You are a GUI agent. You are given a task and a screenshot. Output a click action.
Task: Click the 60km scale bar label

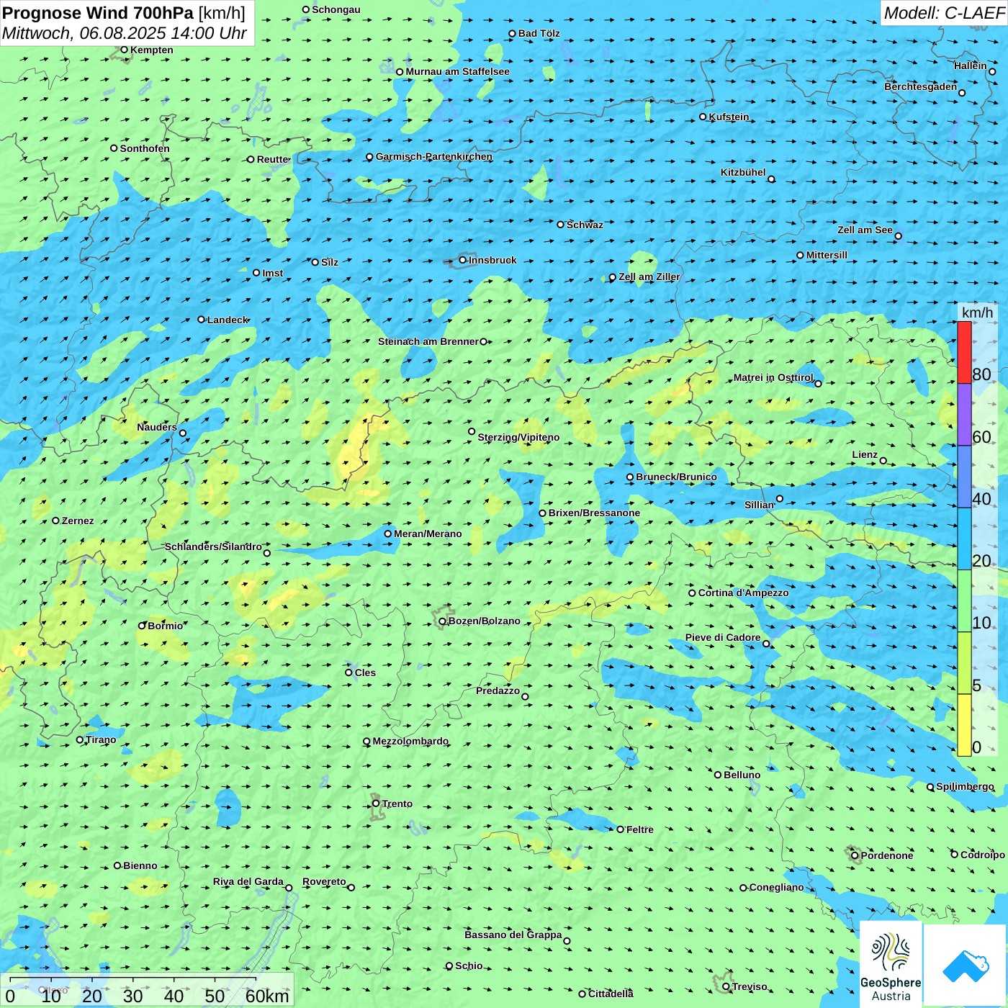click(267, 996)
